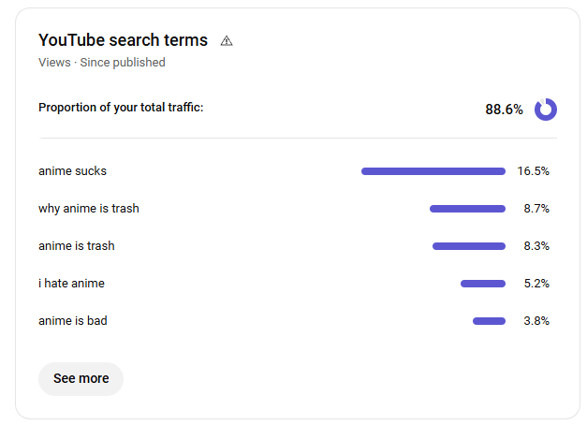This screenshot has height=425, width=587.
Task: Choose the "i hate anime" search term
Action: pyautogui.click(x=71, y=284)
